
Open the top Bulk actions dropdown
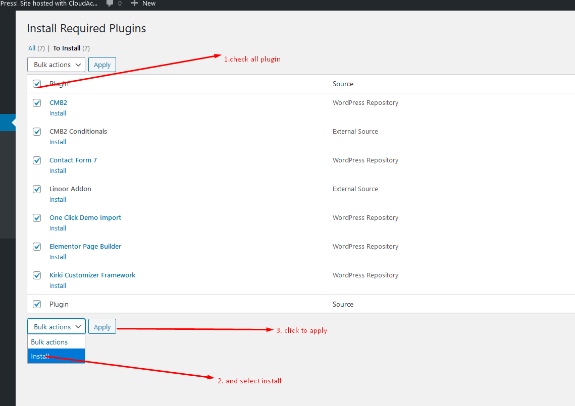(56, 65)
